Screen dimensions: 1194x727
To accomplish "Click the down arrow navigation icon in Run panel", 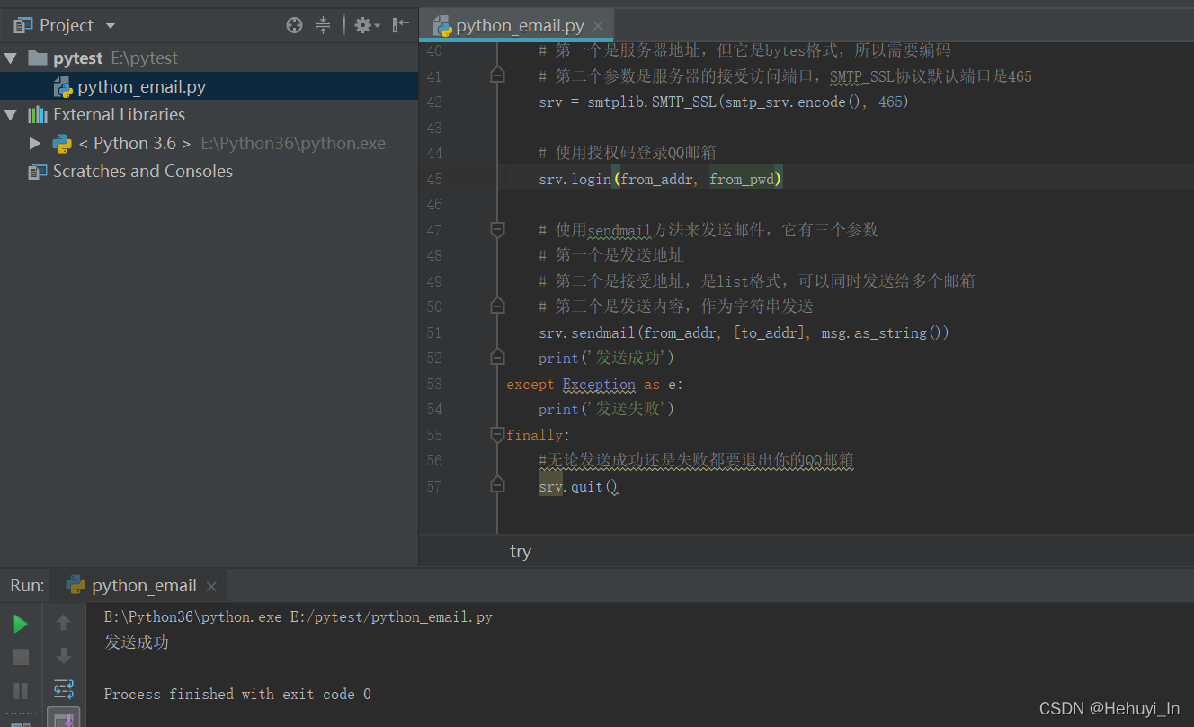I will (63, 656).
